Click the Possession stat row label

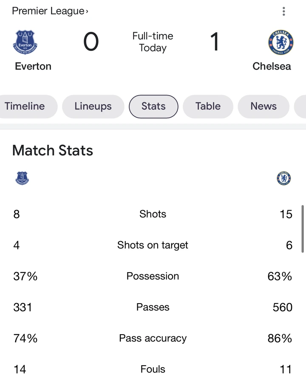click(153, 276)
